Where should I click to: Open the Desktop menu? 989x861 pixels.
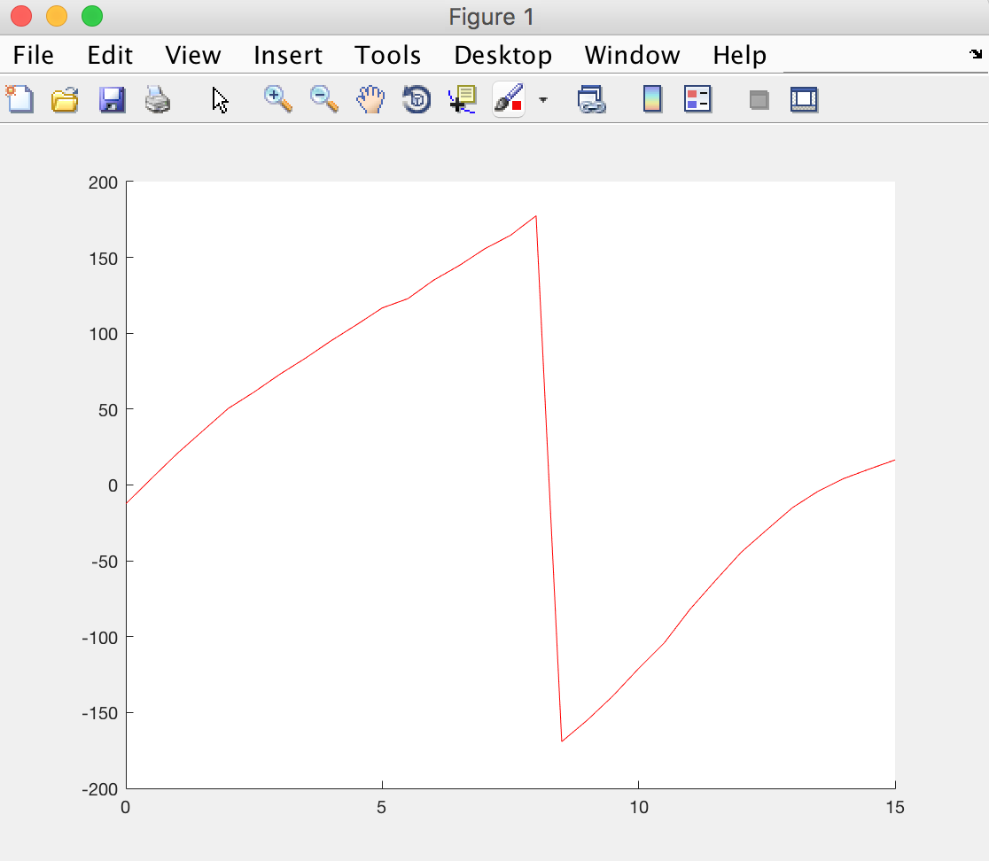[x=502, y=55]
